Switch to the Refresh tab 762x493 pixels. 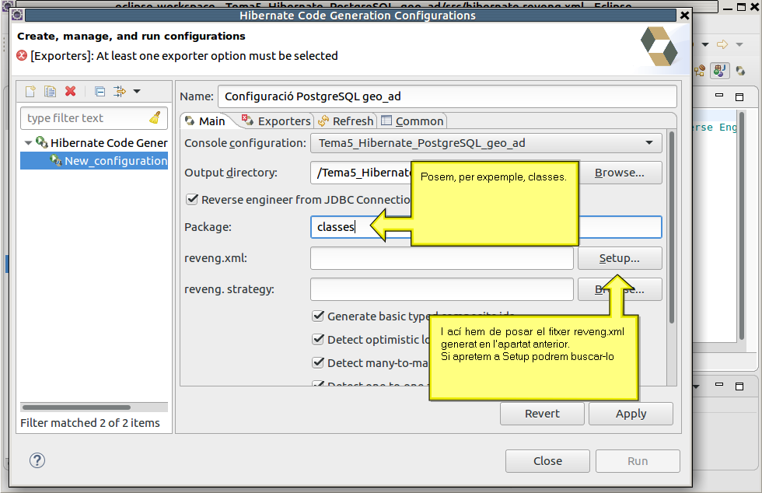pyautogui.click(x=346, y=121)
